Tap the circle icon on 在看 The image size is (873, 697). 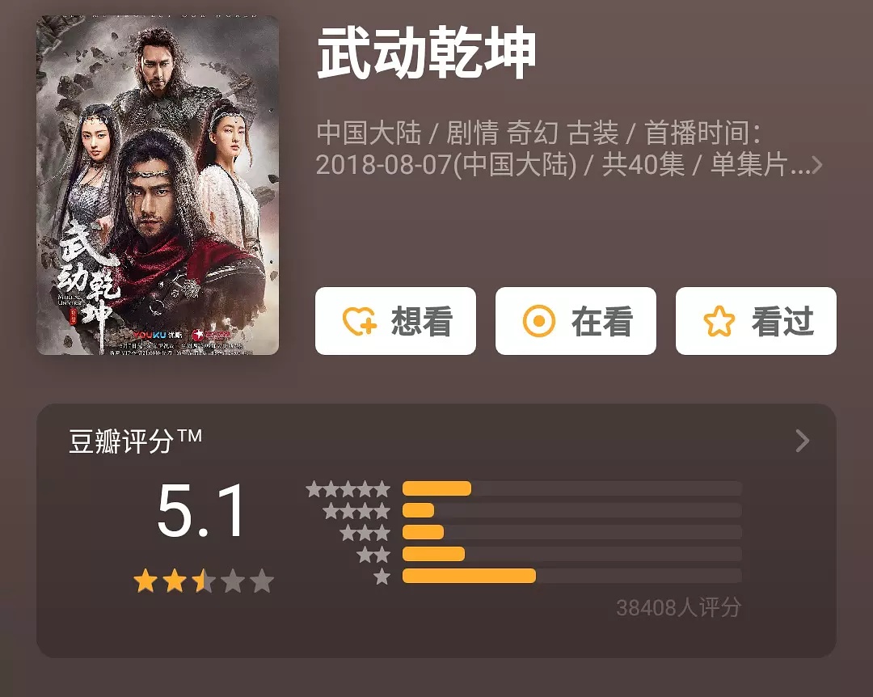539,322
